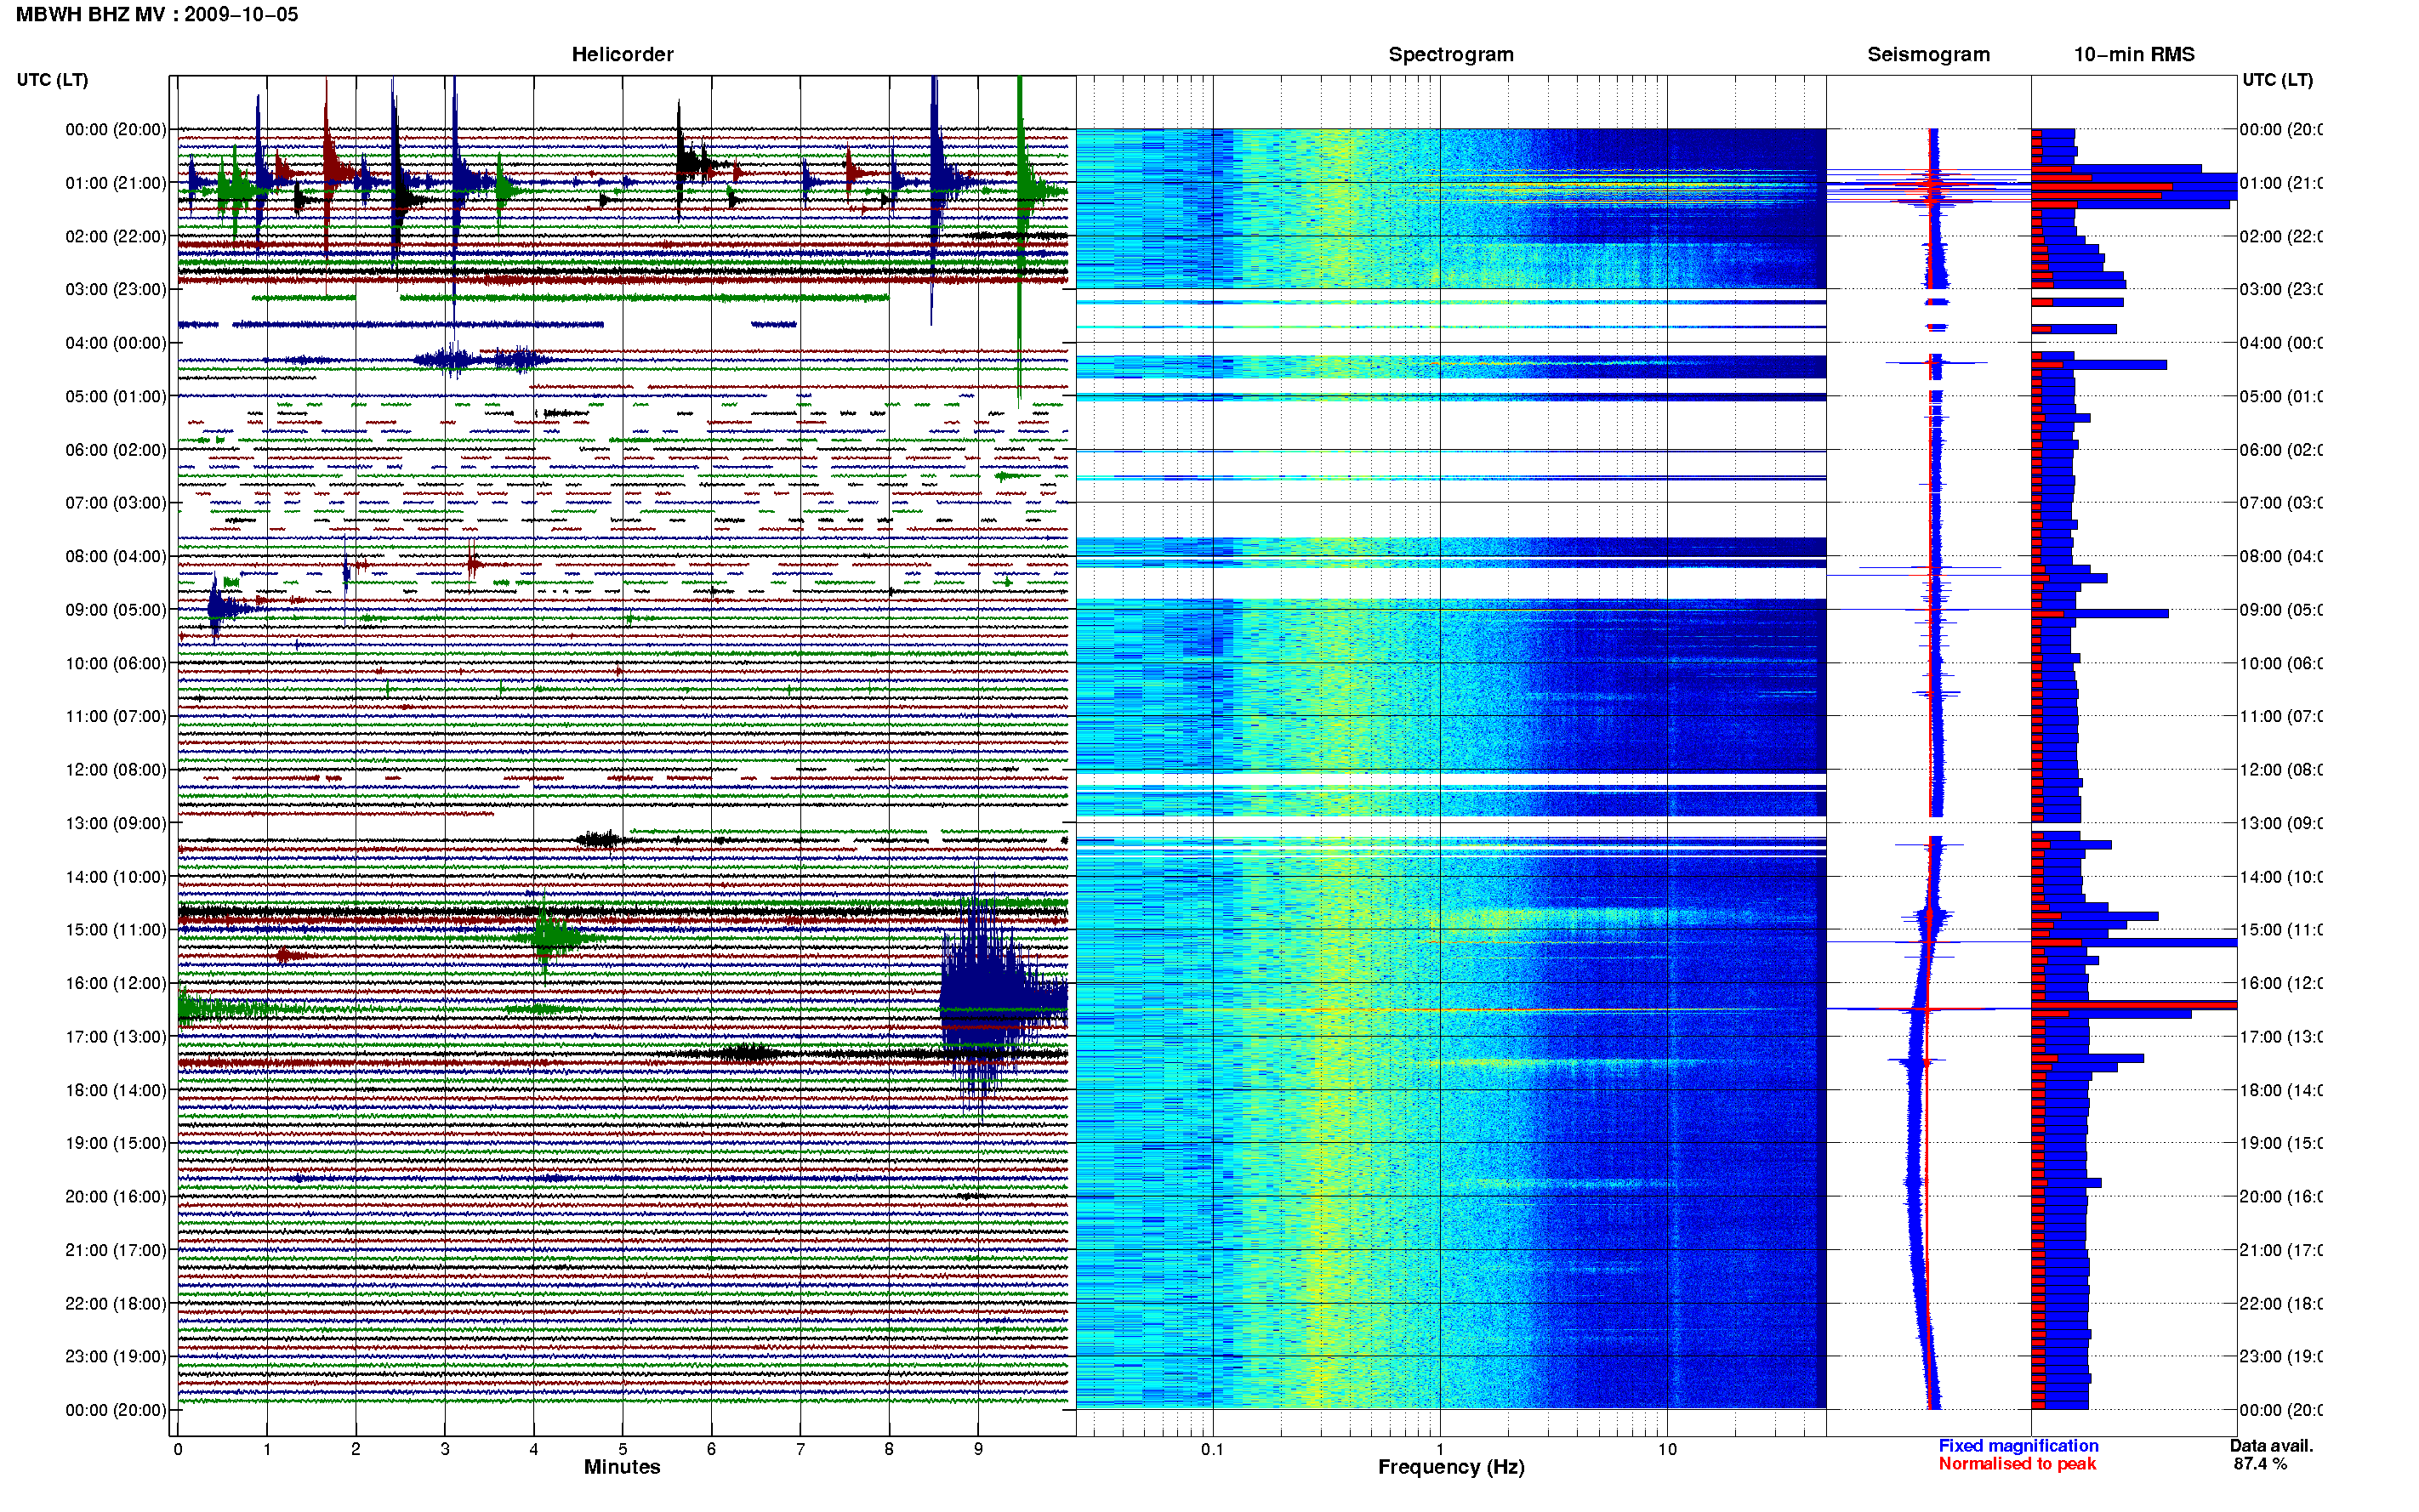The height and width of the screenshot is (1512, 2419).
Task: Click the left UTC (LT) axis label
Action: pyautogui.click(x=52, y=80)
